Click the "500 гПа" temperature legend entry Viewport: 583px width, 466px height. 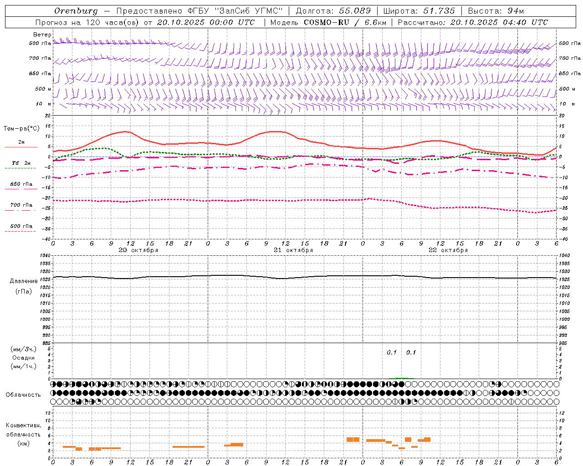[x=21, y=227]
